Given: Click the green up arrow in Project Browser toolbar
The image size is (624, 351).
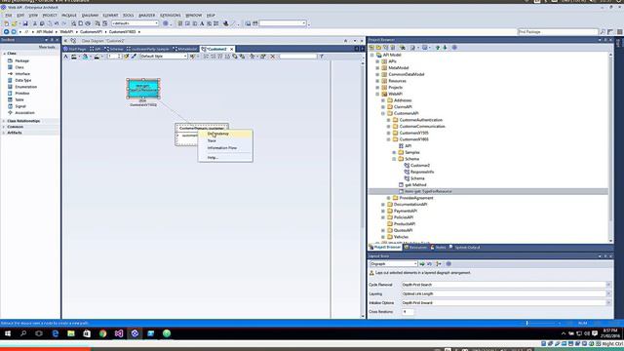Looking at the screenshot, I should [x=438, y=48].
